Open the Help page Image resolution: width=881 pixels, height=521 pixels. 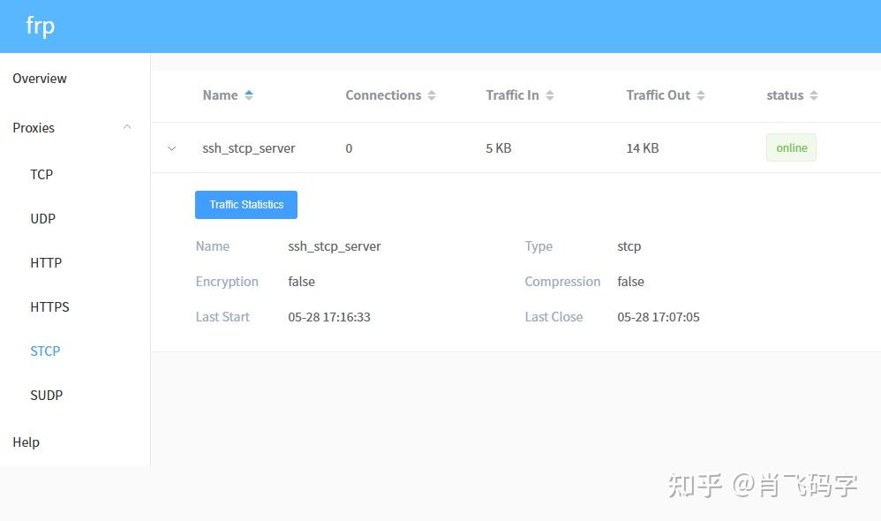coord(26,442)
